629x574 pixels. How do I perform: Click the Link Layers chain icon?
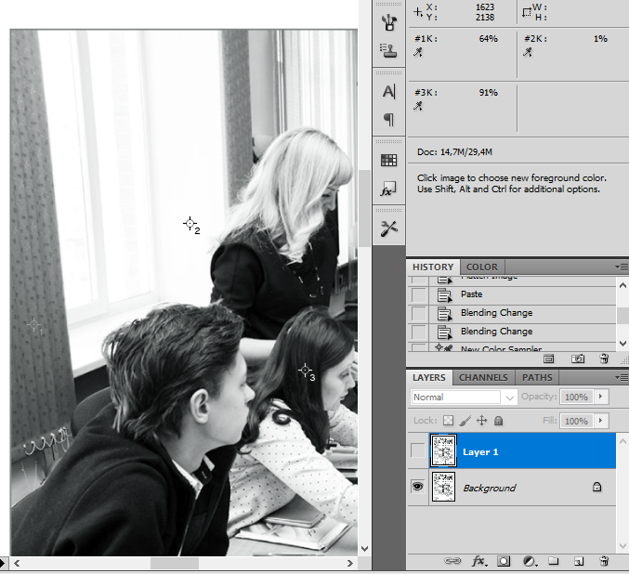pyautogui.click(x=452, y=561)
